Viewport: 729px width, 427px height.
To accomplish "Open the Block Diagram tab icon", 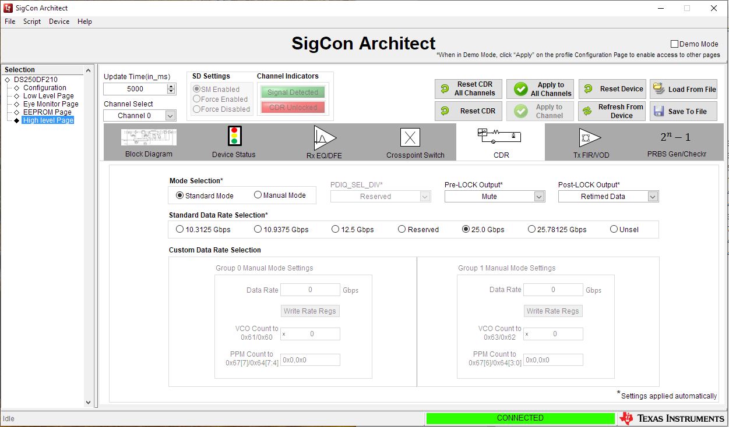I will pyautogui.click(x=149, y=137).
